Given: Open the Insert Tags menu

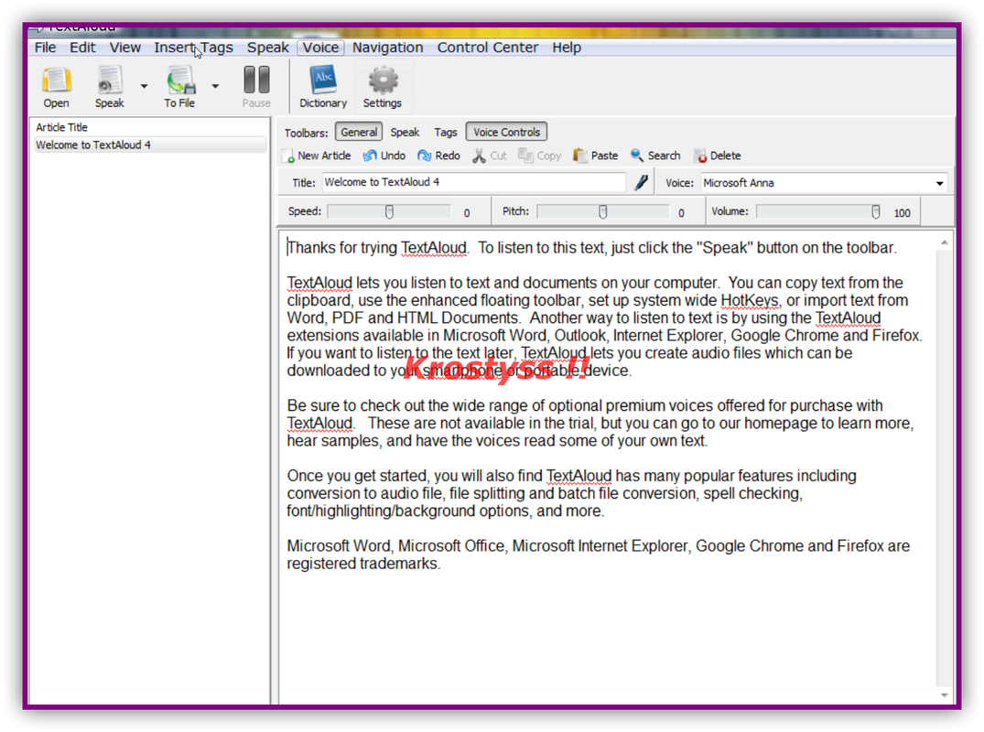Looking at the screenshot, I should (193, 48).
